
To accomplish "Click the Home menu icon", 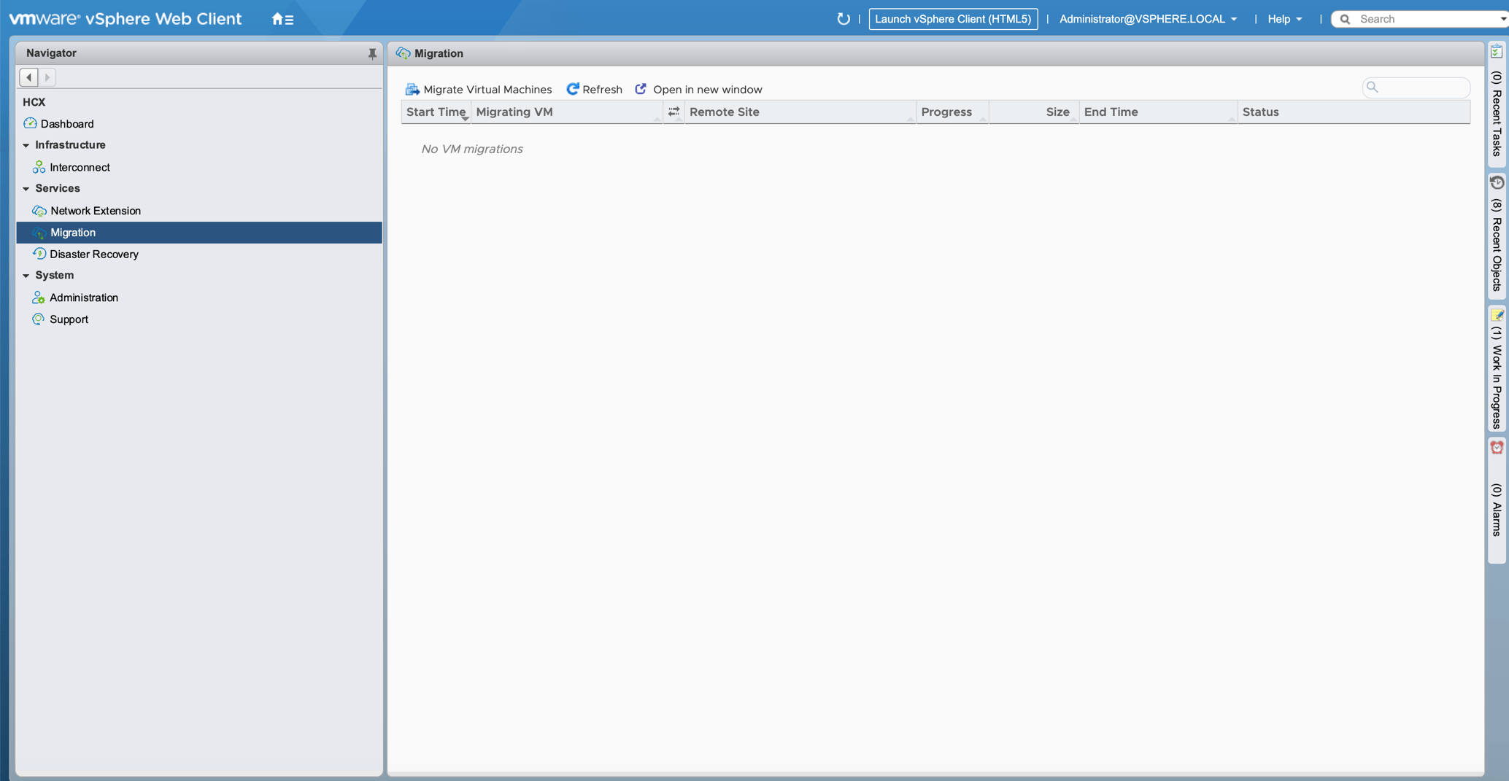I will [x=282, y=20].
